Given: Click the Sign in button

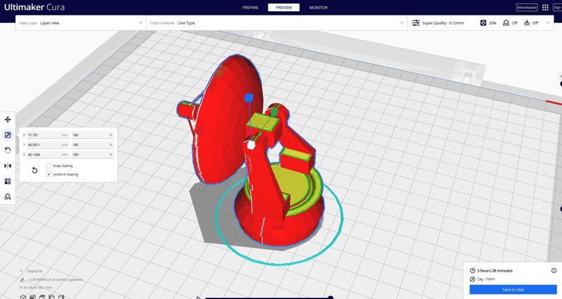Looking at the screenshot, I should 557,8.
